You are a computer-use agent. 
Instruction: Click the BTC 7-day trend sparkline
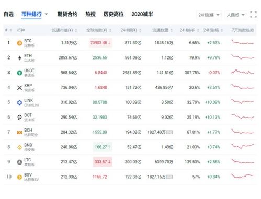(243, 42)
